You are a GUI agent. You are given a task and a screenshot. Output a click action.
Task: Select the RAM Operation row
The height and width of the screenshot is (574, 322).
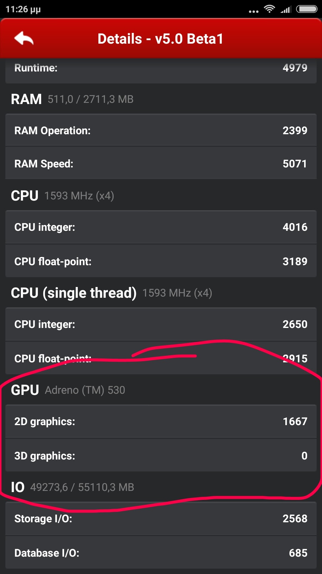(x=161, y=130)
